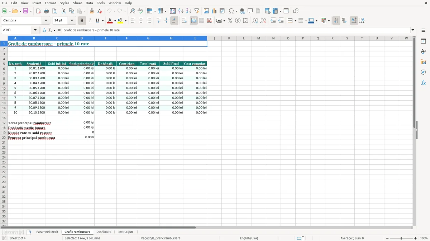Click Split Window icon

coord(286,11)
